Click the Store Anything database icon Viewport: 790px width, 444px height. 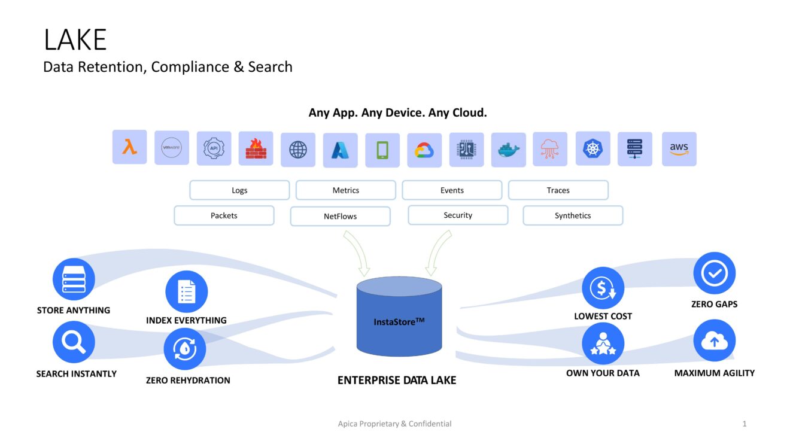click(x=74, y=279)
